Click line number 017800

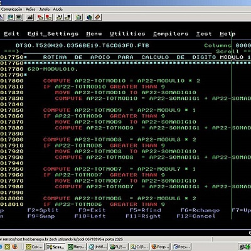(12, 81)
